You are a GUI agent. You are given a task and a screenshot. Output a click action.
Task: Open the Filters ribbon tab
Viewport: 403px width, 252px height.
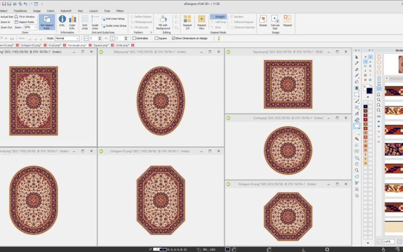coord(119,10)
